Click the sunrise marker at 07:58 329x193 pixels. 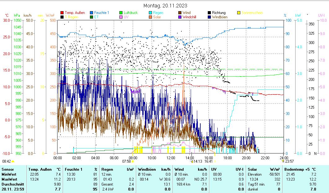(x=133, y=161)
